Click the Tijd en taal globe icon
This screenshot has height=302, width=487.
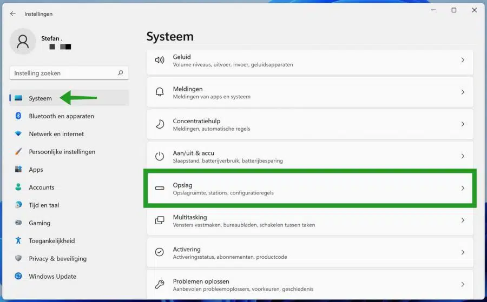18,205
